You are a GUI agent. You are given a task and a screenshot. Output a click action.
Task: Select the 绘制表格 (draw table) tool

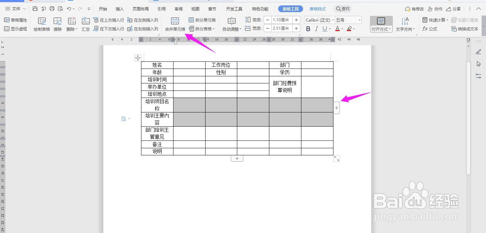coord(41,24)
